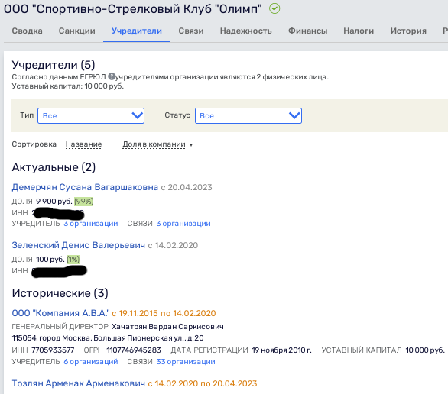Open Демерчян Сусана Вагаршаковна profile

click(x=85, y=187)
